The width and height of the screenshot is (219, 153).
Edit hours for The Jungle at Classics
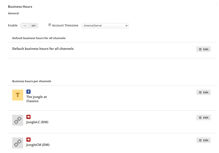click(203, 92)
